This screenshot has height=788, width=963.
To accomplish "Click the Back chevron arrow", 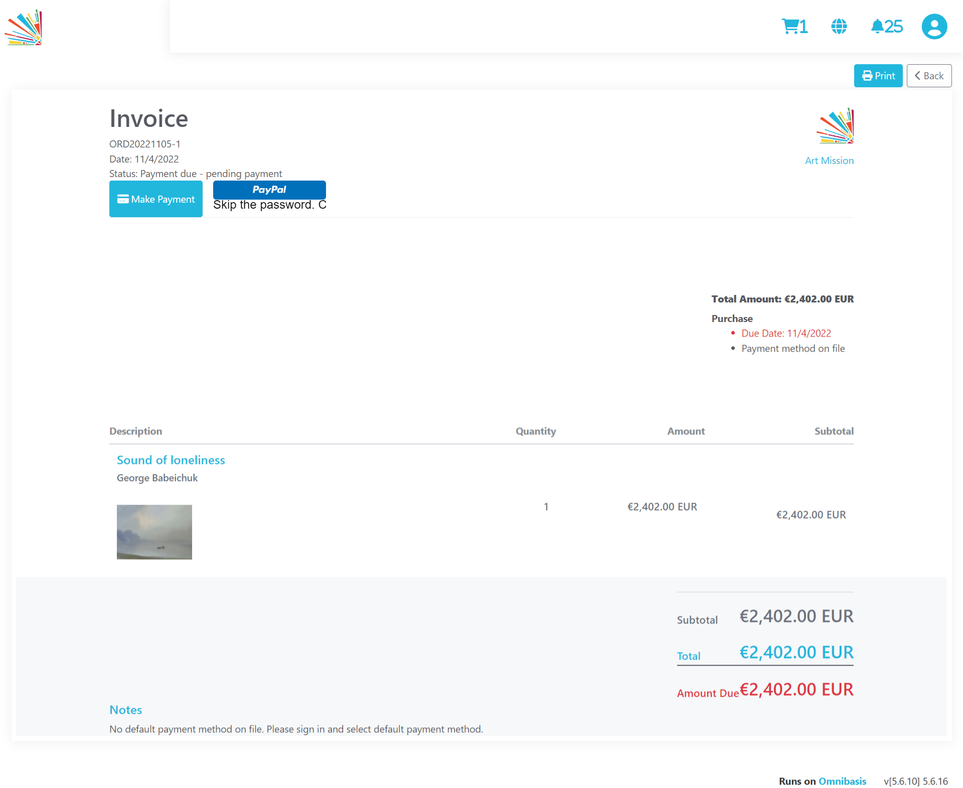I will click(x=917, y=76).
